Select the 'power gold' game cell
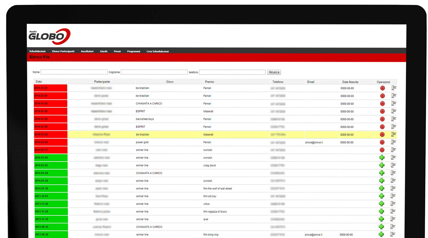Screen dimensions: 428x238 click(142, 142)
